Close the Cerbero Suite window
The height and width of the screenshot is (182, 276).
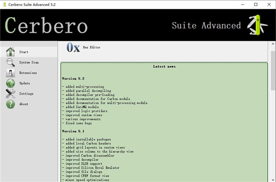(x=269, y=5)
